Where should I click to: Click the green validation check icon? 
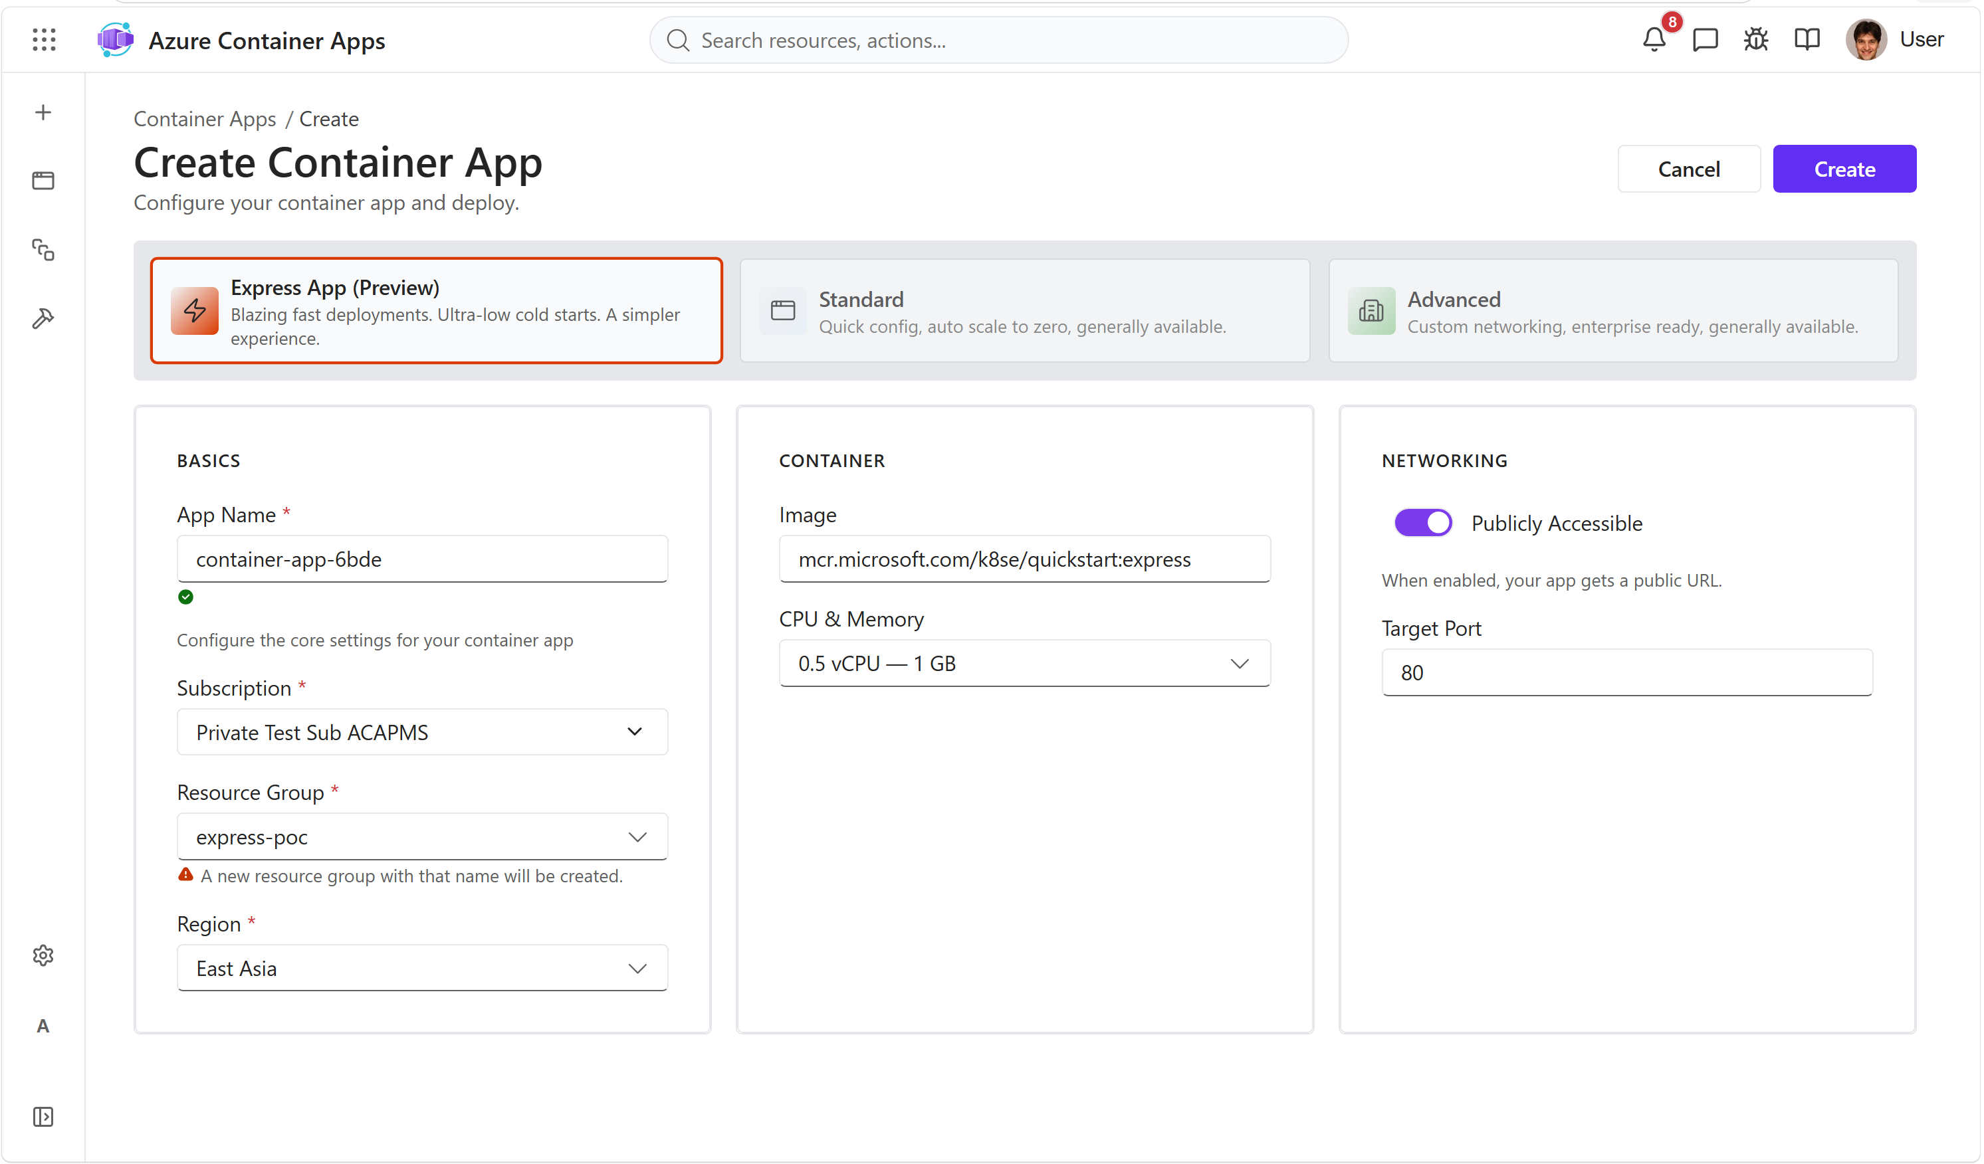coord(186,597)
